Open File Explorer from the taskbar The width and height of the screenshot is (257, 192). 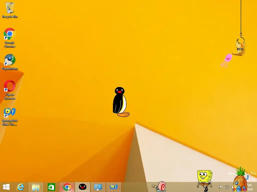[36, 187]
